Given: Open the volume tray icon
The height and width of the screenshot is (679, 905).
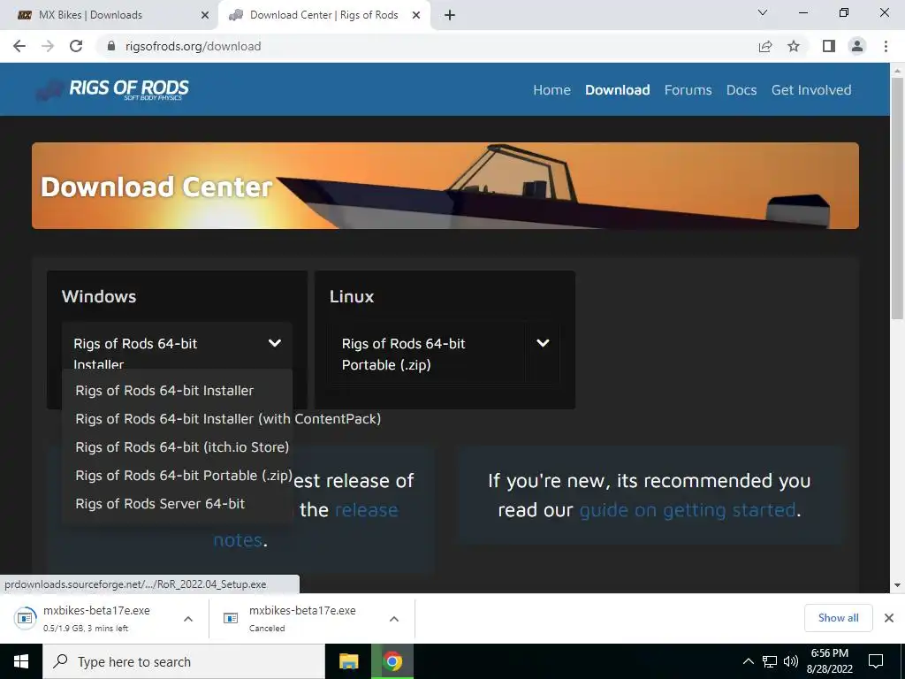Looking at the screenshot, I should [791, 661].
